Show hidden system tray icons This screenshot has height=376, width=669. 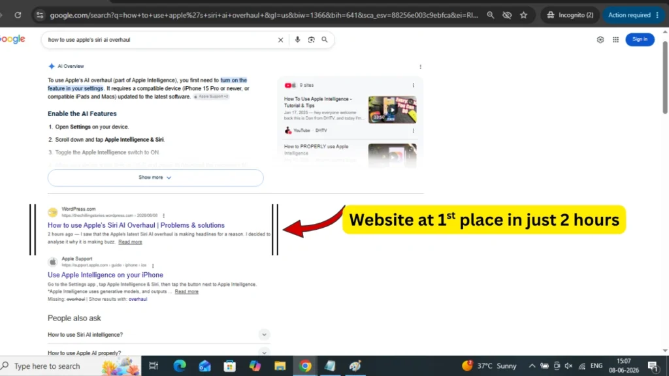(x=532, y=366)
